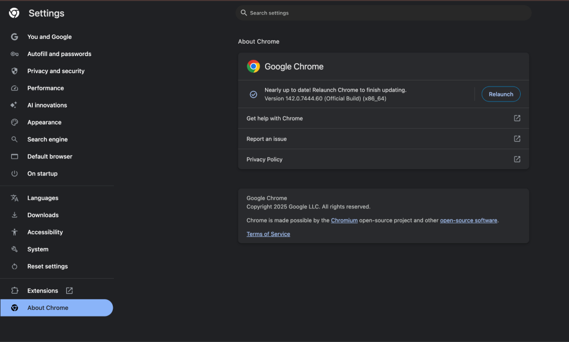Click the Languages translate icon
The height and width of the screenshot is (342, 569).
coord(15,198)
